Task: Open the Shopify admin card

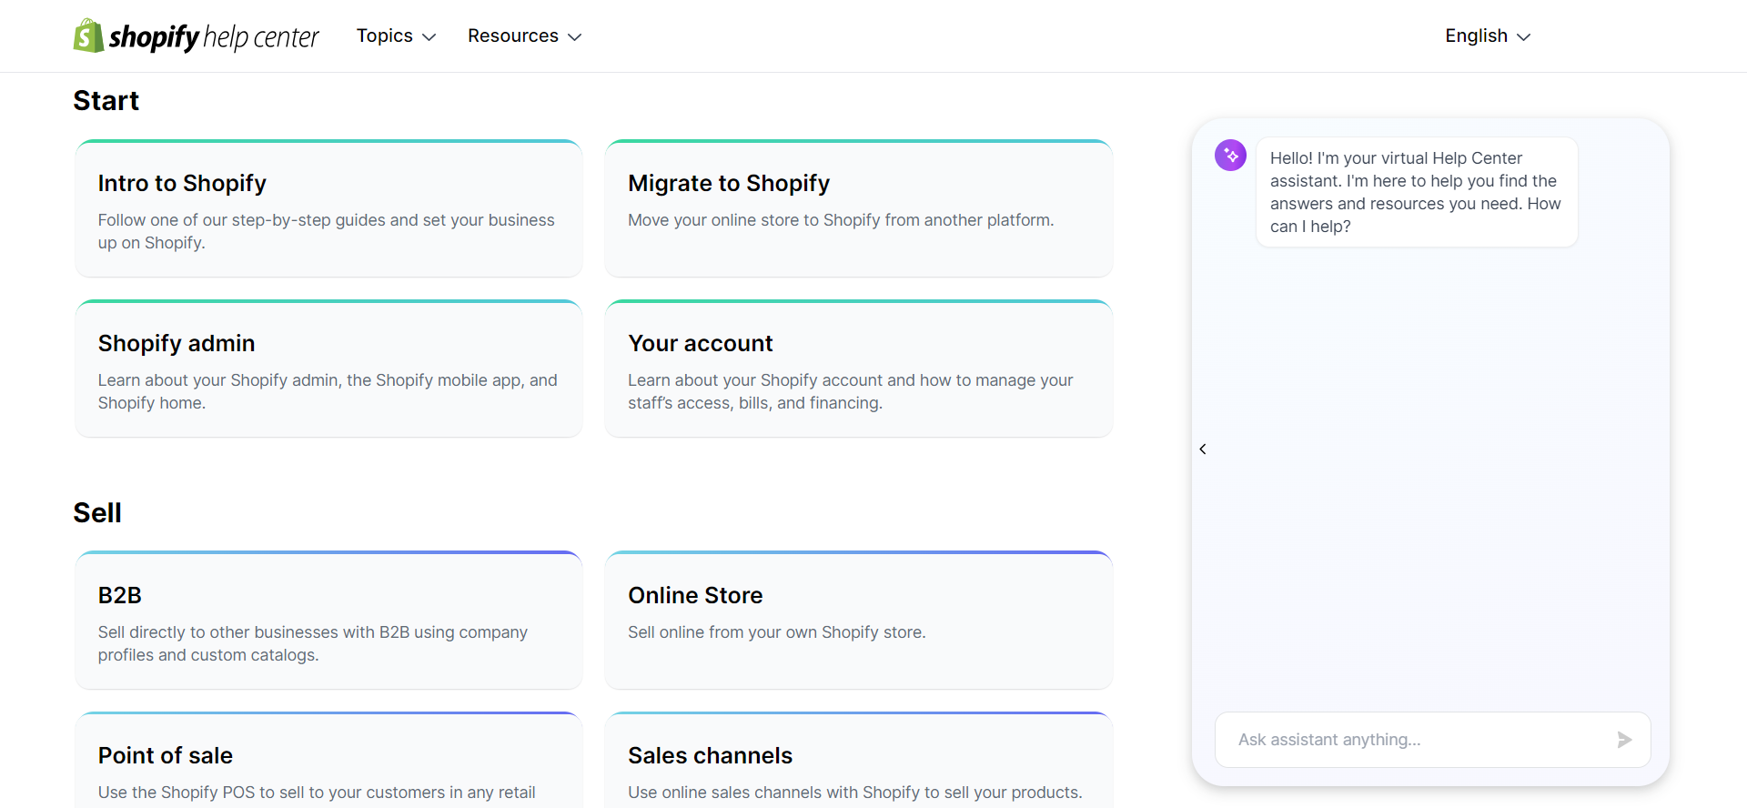Action: (328, 369)
